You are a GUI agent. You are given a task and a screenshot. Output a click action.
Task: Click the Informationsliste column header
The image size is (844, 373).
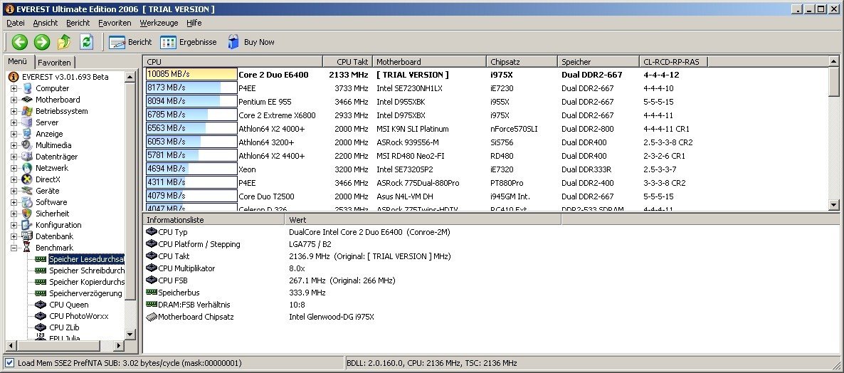(x=213, y=220)
